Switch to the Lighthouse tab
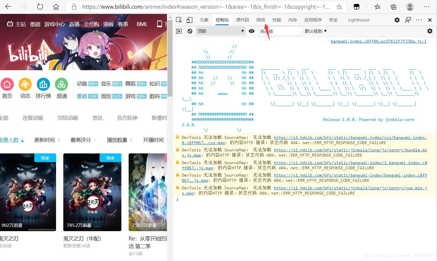Image resolution: width=437 pixels, height=261 pixels. [x=359, y=20]
